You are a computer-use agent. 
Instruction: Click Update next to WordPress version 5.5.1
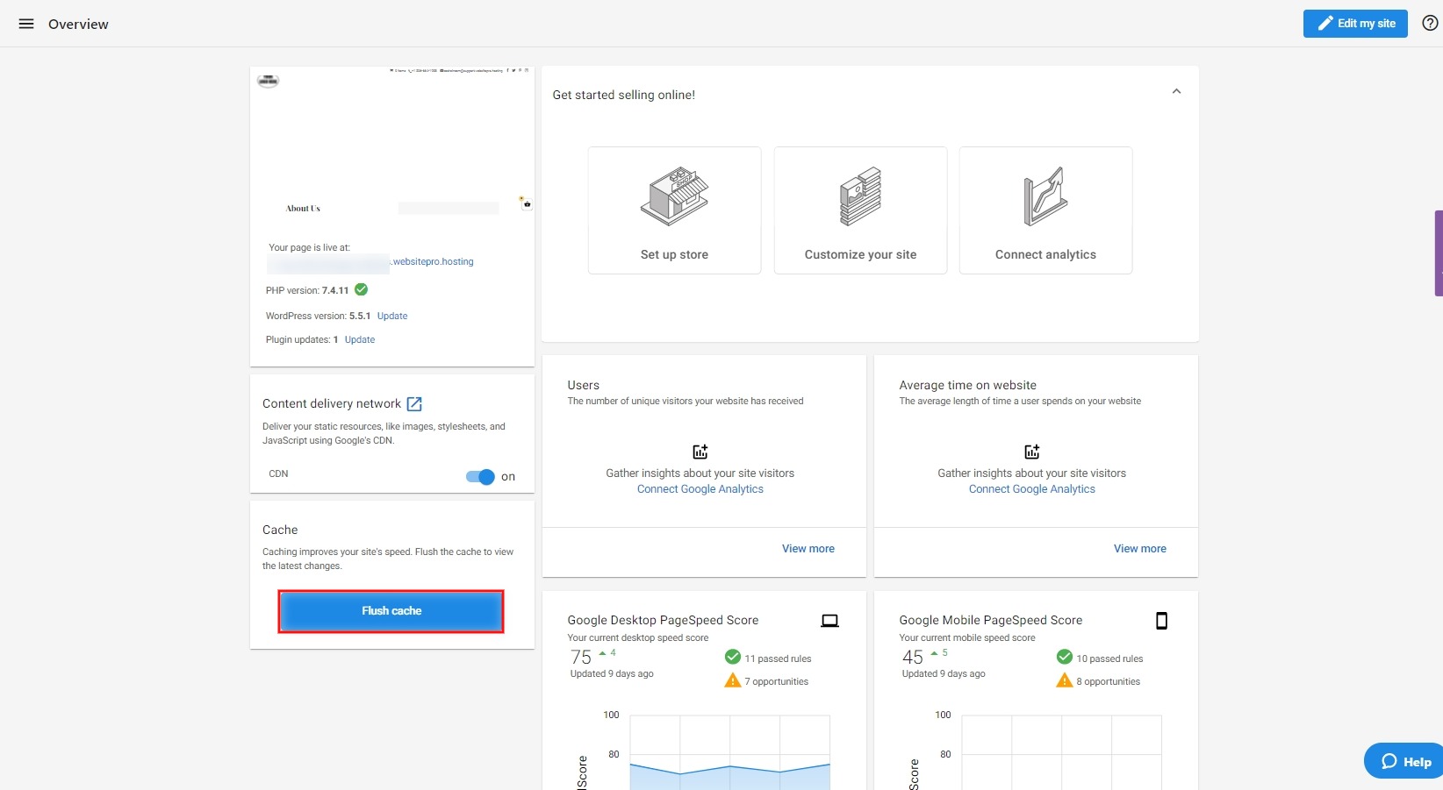pyautogui.click(x=391, y=316)
